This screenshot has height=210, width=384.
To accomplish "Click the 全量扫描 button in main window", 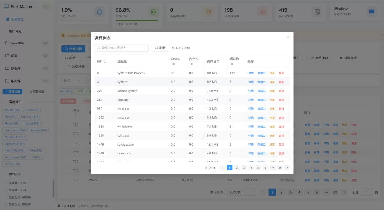I will (x=73, y=49).
